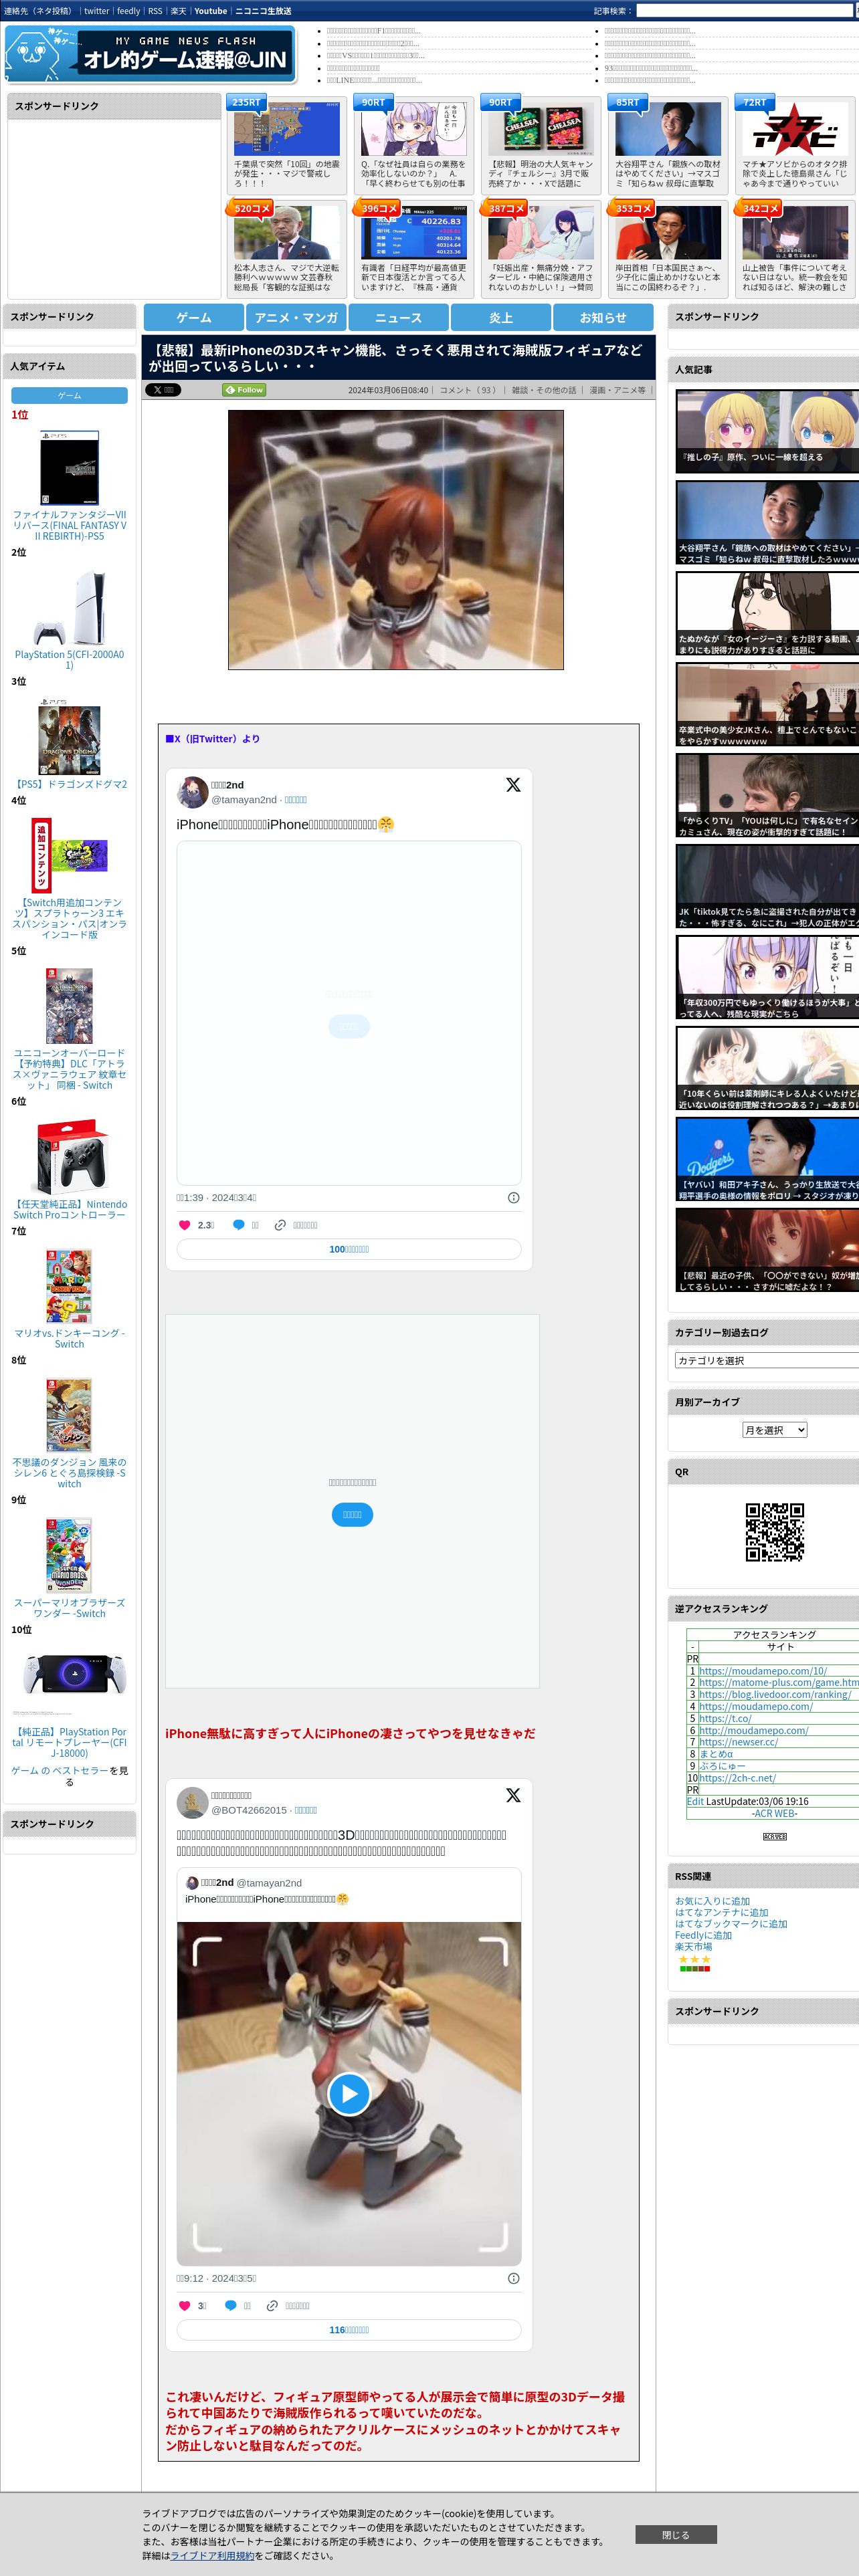Open X logo on the @BOT42662015 tweet
The image size is (859, 2576).
click(513, 1795)
